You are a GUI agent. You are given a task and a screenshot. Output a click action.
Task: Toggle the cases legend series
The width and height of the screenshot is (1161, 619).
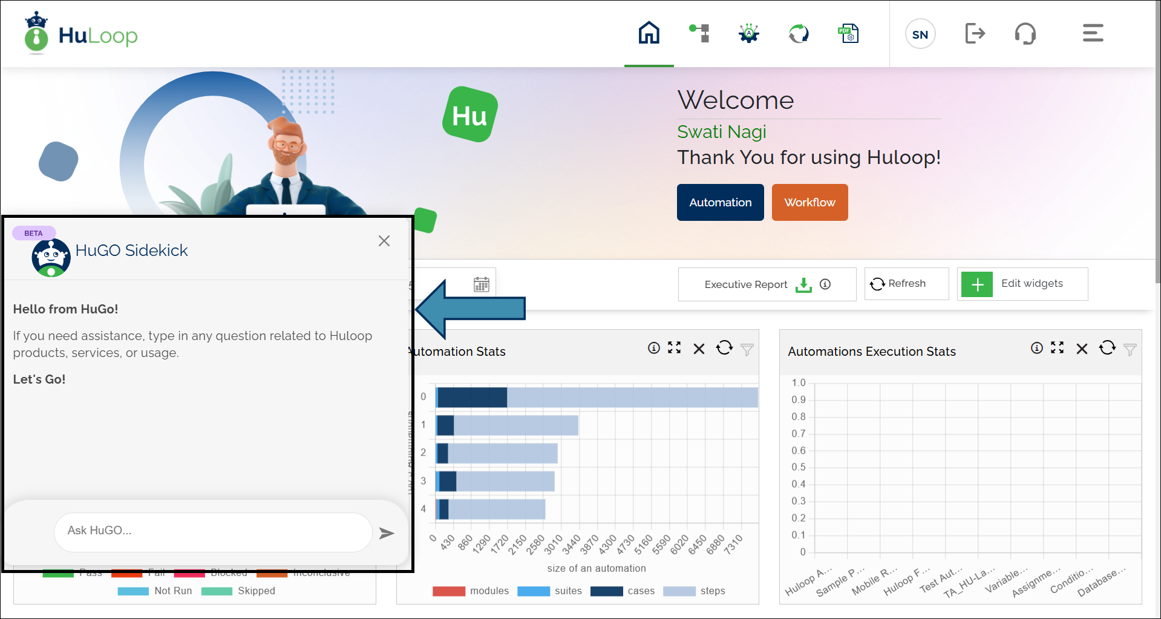point(623,591)
